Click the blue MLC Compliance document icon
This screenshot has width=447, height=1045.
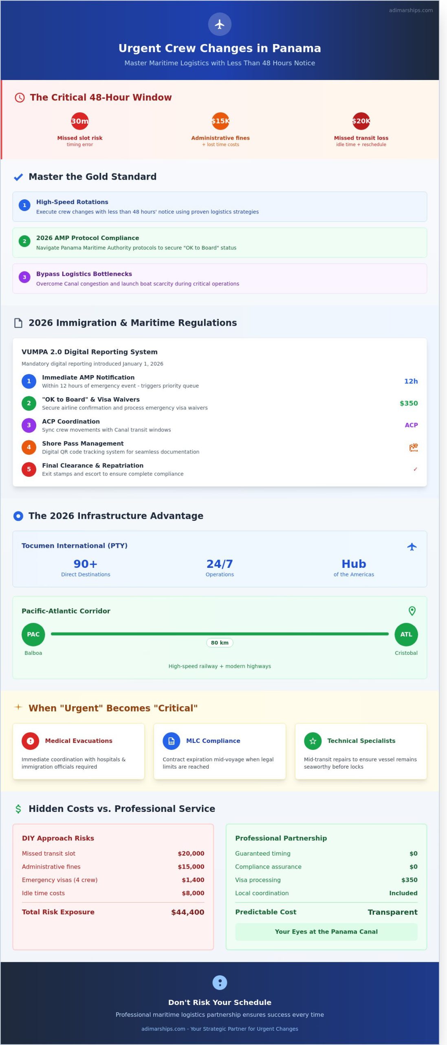[171, 741]
